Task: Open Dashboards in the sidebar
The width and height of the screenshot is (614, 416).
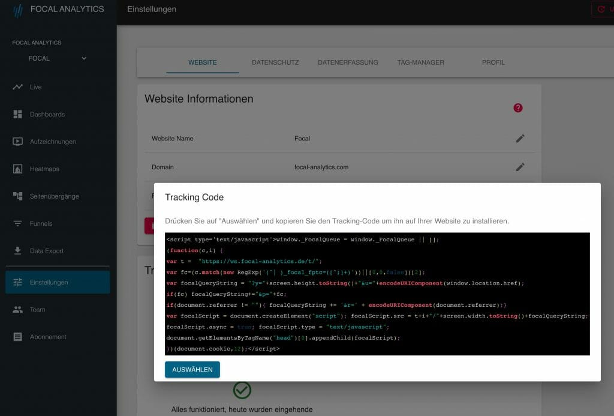Action: tap(58, 114)
